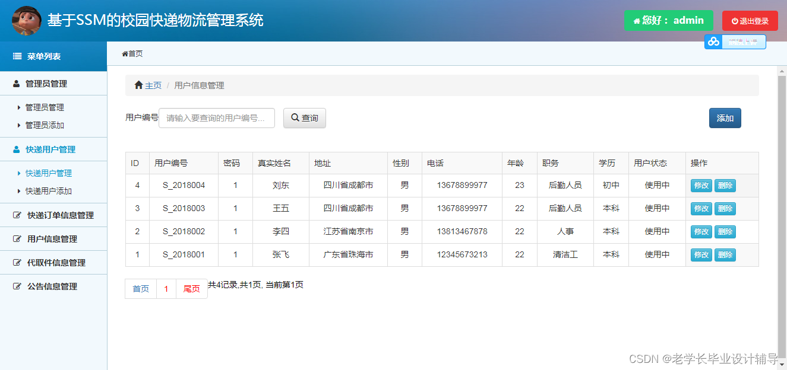Click the 您好 admin button
Image resolution: width=787 pixels, height=370 pixels.
click(x=668, y=21)
